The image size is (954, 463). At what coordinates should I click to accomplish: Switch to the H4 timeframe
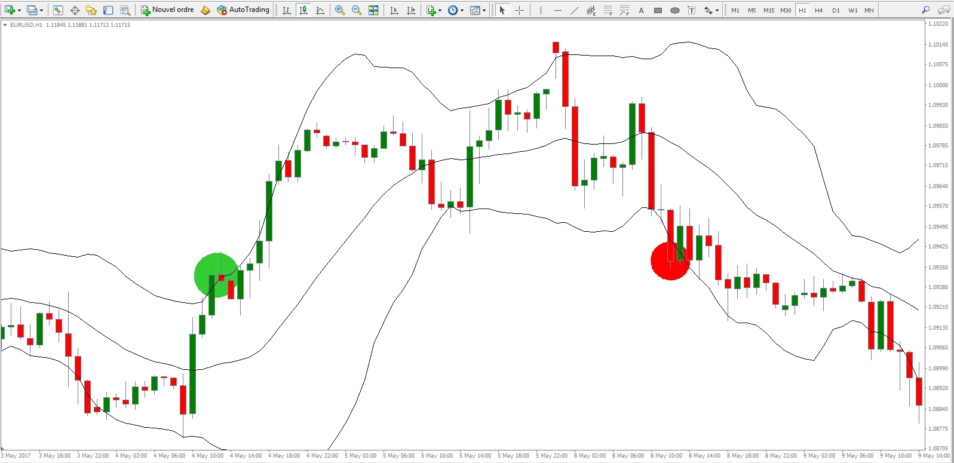(x=818, y=10)
